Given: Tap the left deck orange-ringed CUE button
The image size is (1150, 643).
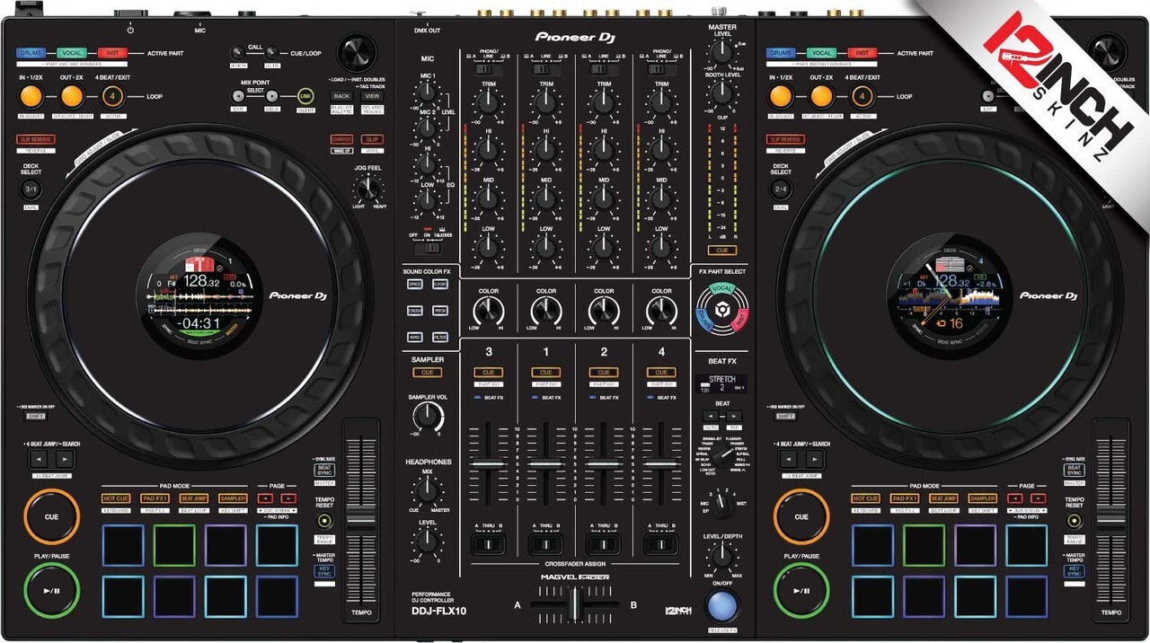Looking at the screenshot, I should 51,516.
